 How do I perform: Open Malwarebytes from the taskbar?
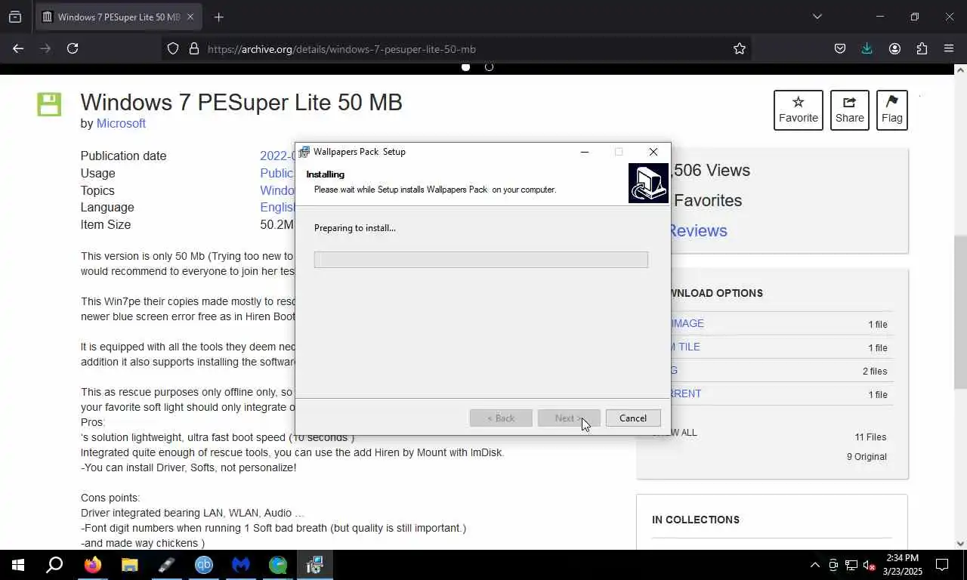241,565
